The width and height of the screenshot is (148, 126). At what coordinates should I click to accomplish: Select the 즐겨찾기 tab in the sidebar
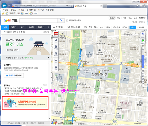41,27
